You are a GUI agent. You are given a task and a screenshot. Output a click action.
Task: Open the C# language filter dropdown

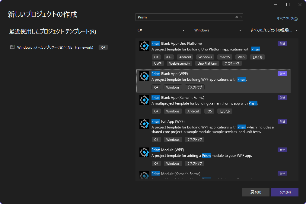(x=161, y=30)
